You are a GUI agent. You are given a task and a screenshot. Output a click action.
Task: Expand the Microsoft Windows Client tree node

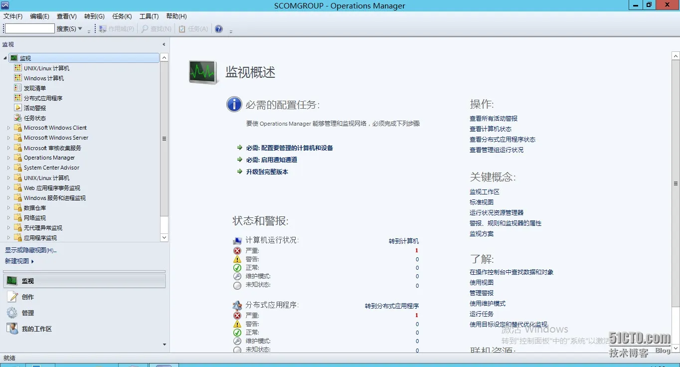pos(8,128)
